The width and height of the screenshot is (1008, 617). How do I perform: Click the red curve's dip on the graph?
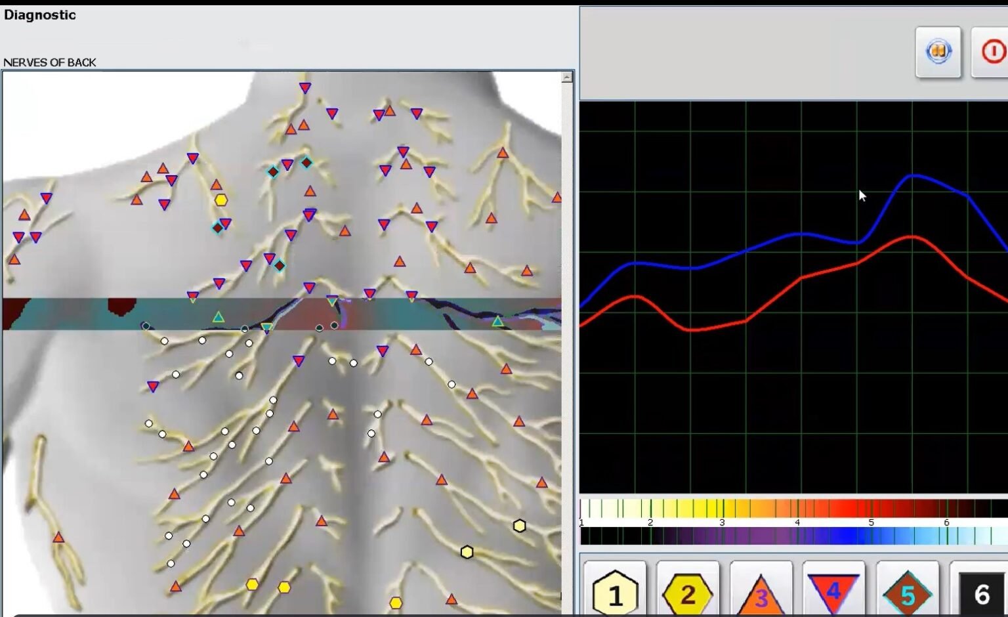692,330
